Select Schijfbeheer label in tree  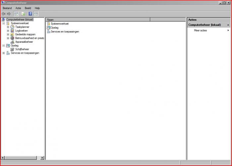pyautogui.click(x=22, y=49)
